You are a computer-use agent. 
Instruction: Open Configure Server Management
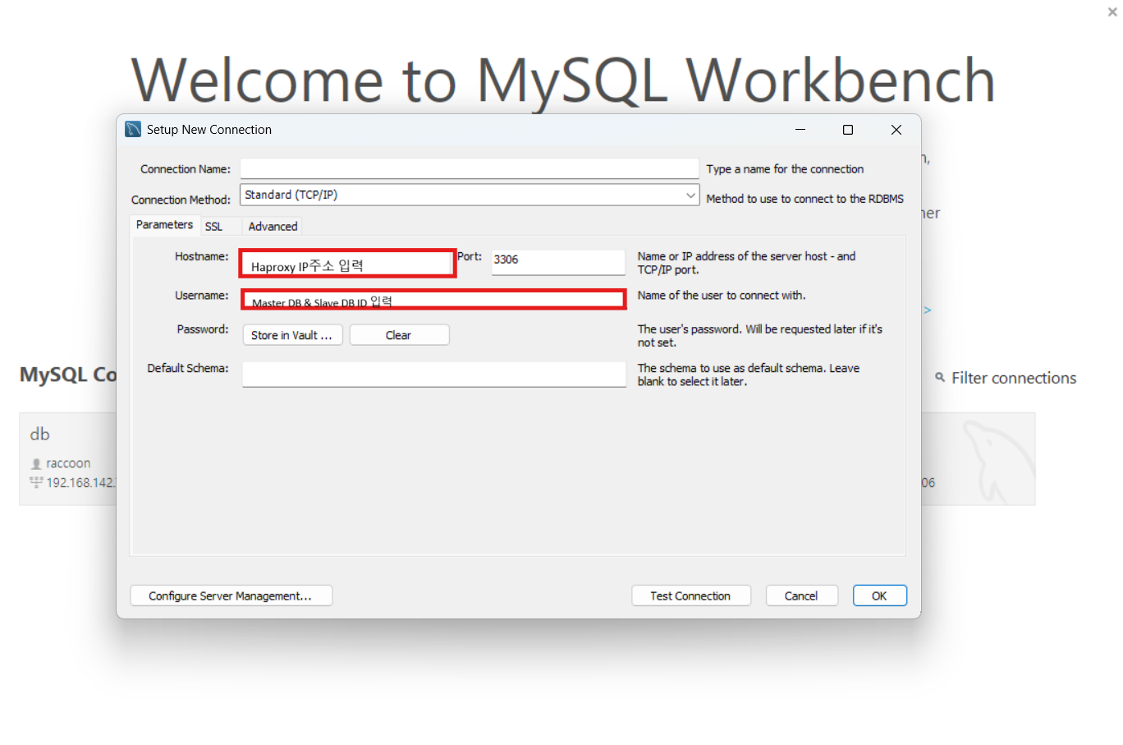click(231, 596)
